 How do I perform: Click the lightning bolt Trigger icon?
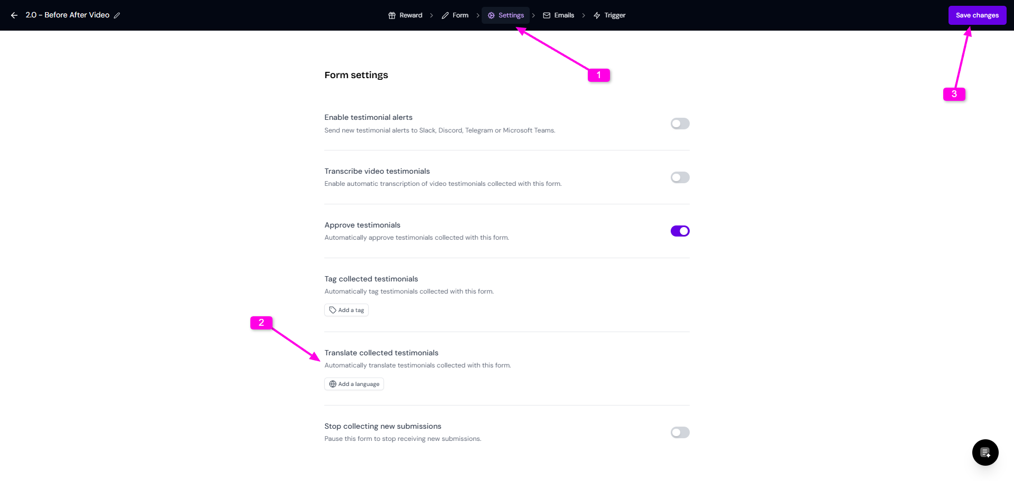(597, 15)
